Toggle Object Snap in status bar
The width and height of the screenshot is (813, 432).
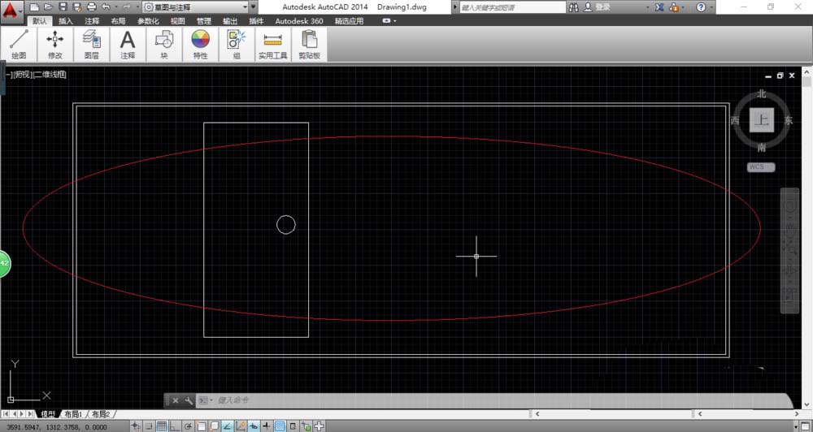point(201,426)
